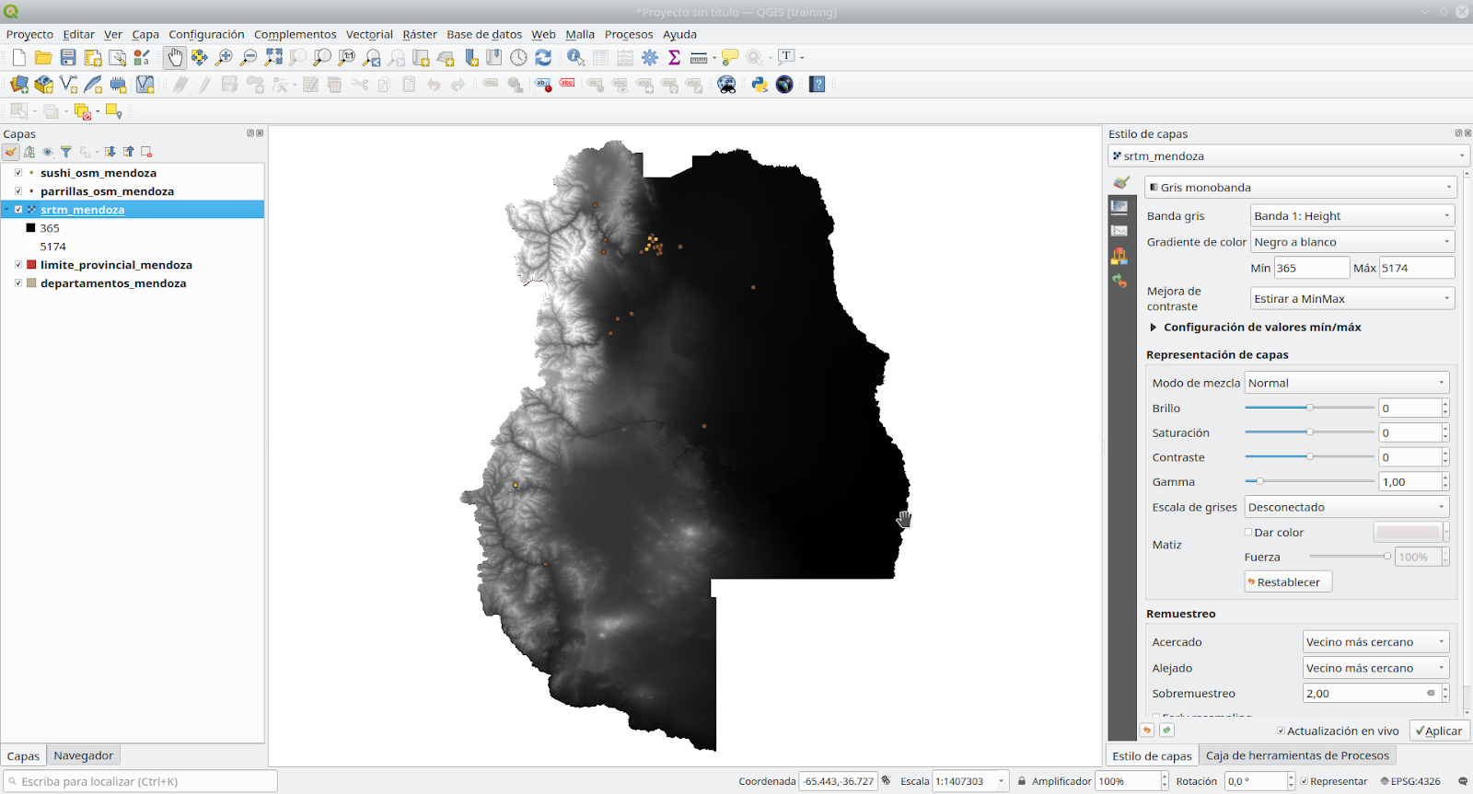Open the statistical summary sigma icon
Viewport: 1473px width, 794px height.
point(674,57)
